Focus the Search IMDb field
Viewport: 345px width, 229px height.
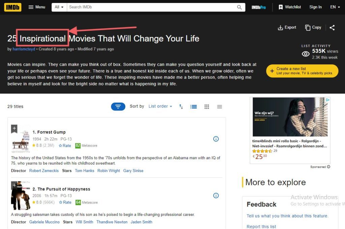pos(152,7)
